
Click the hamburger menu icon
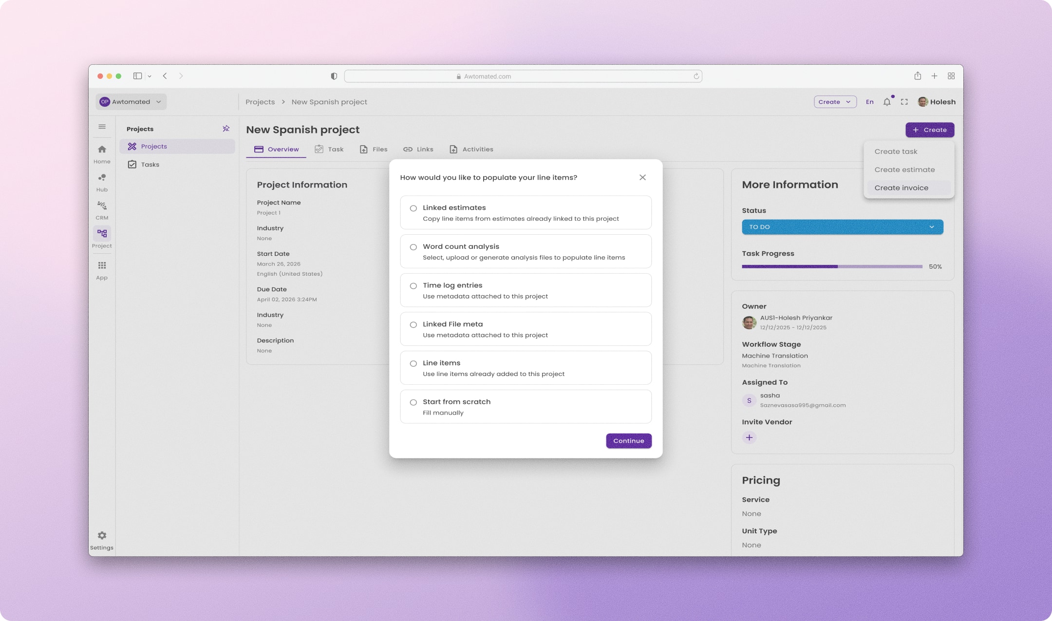102,127
